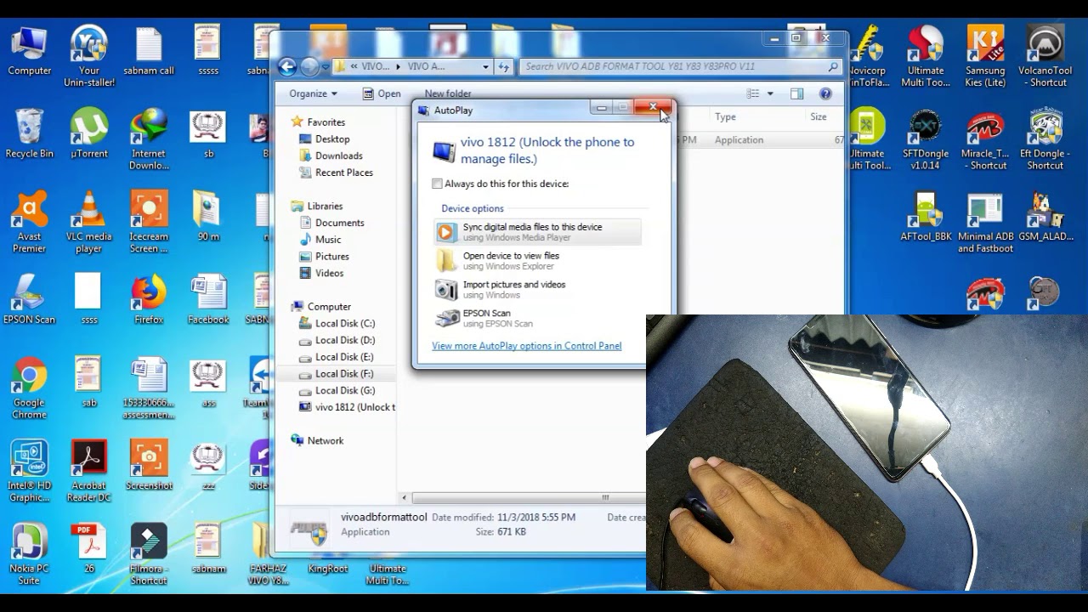Image resolution: width=1088 pixels, height=612 pixels.
Task: Launch Icecream Screen Recorder icon
Action: pos(149,223)
